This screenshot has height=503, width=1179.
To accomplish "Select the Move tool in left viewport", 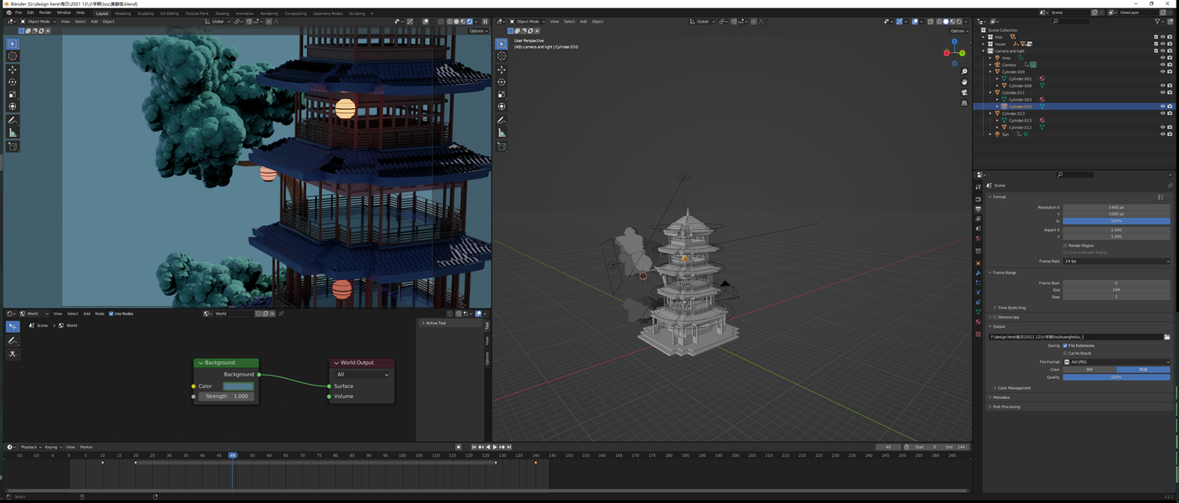I will pyautogui.click(x=13, y=70).
